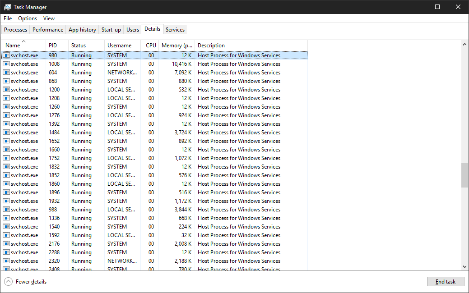Select the memory value 3,844 K
Image resolution: width=469 pixels, height=293 pixels.
coord(183,209)
